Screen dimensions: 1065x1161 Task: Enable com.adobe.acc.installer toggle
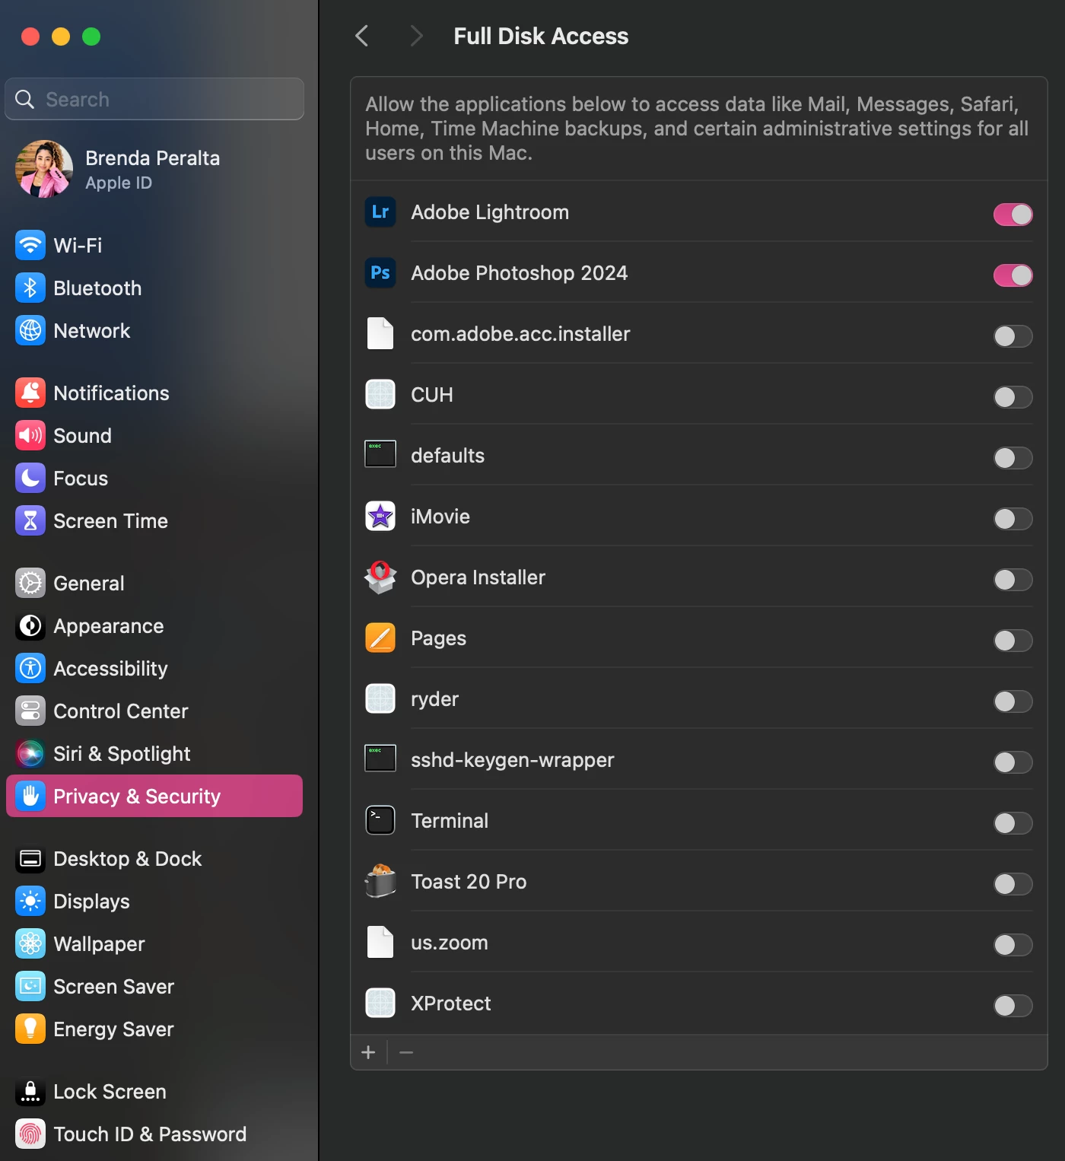tap(1013, 336)
